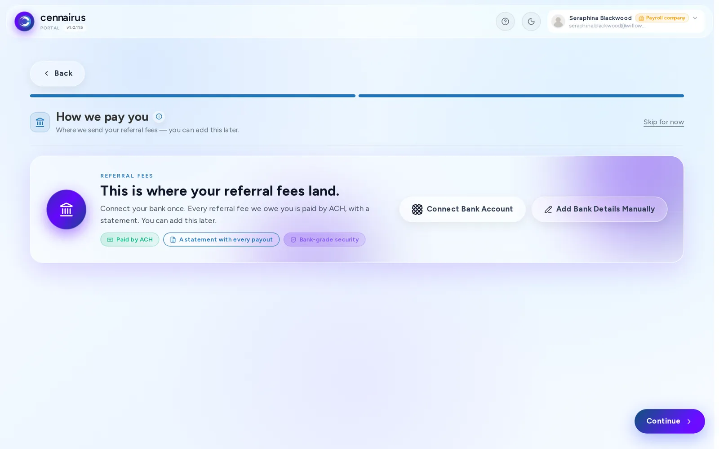The width and height of the screenshot is (719, 449).
Task: Toggle dark mode with the moon icon
Action: (x=531, y=22)
